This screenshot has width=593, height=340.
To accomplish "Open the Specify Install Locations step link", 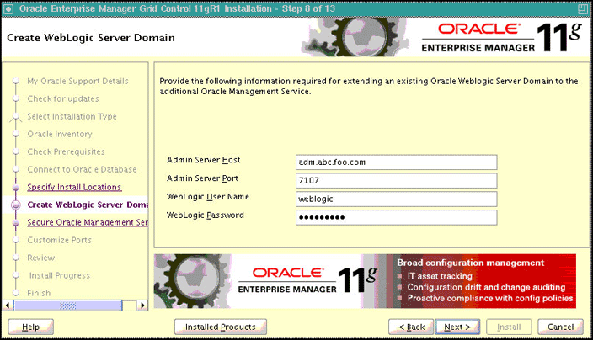I will (x=74, y=187).
